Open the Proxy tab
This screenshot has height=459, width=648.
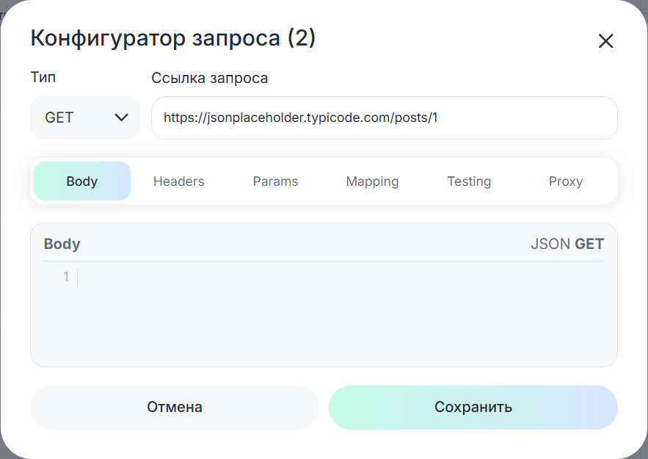565,181
